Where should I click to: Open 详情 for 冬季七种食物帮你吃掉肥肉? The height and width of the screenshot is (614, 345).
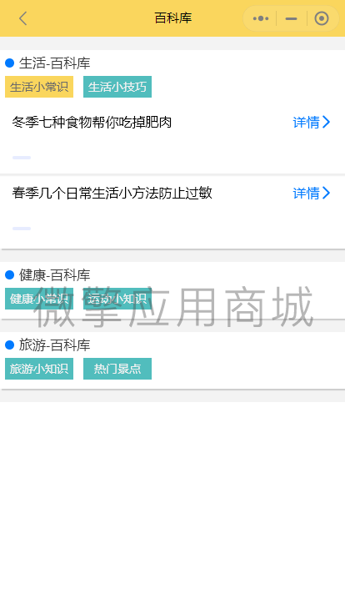click(307, 122)
